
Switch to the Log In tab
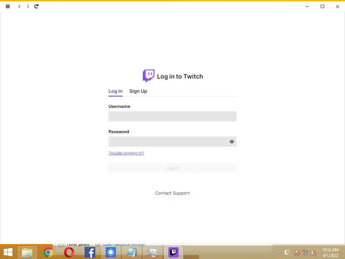point(116,91)
